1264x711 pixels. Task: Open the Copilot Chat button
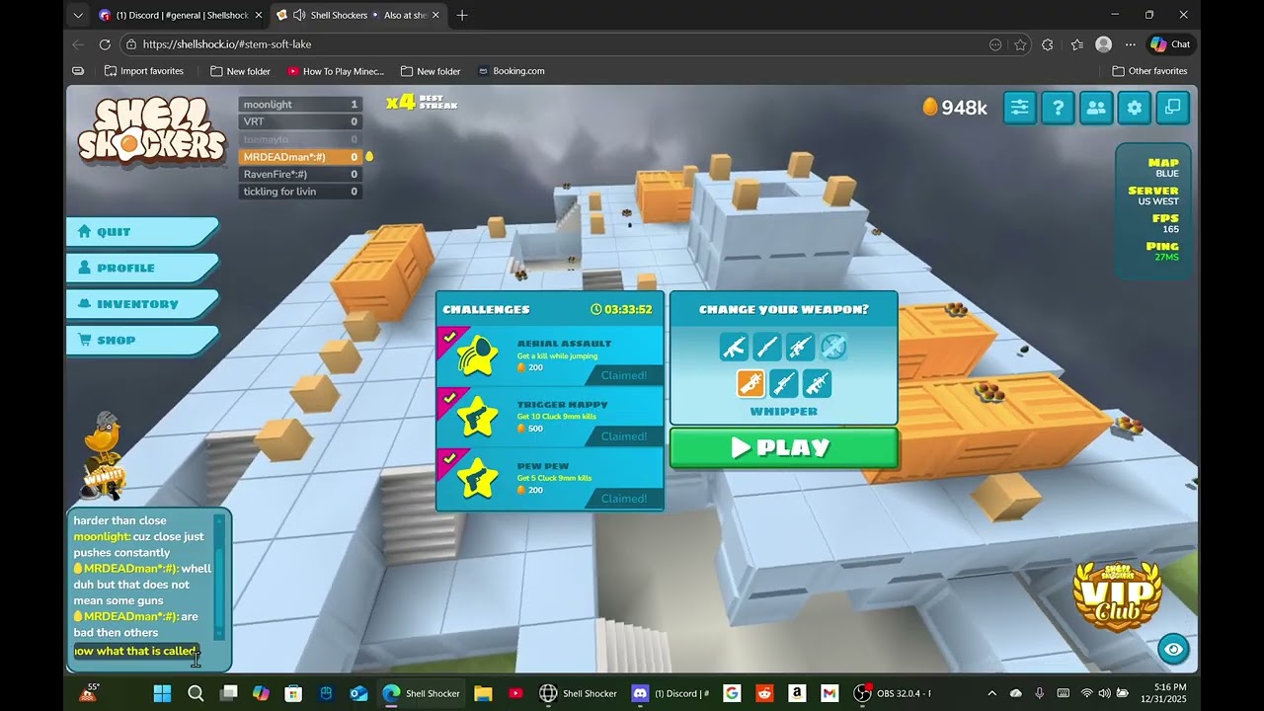[x=1171, y=44]
